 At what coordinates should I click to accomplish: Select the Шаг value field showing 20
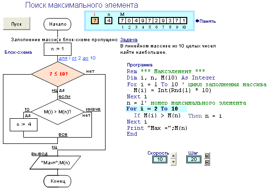(194, 159)
